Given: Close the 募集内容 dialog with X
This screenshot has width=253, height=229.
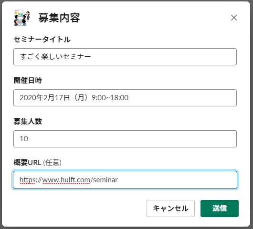Looking at the screenshot, I should (x=234, y=18).
